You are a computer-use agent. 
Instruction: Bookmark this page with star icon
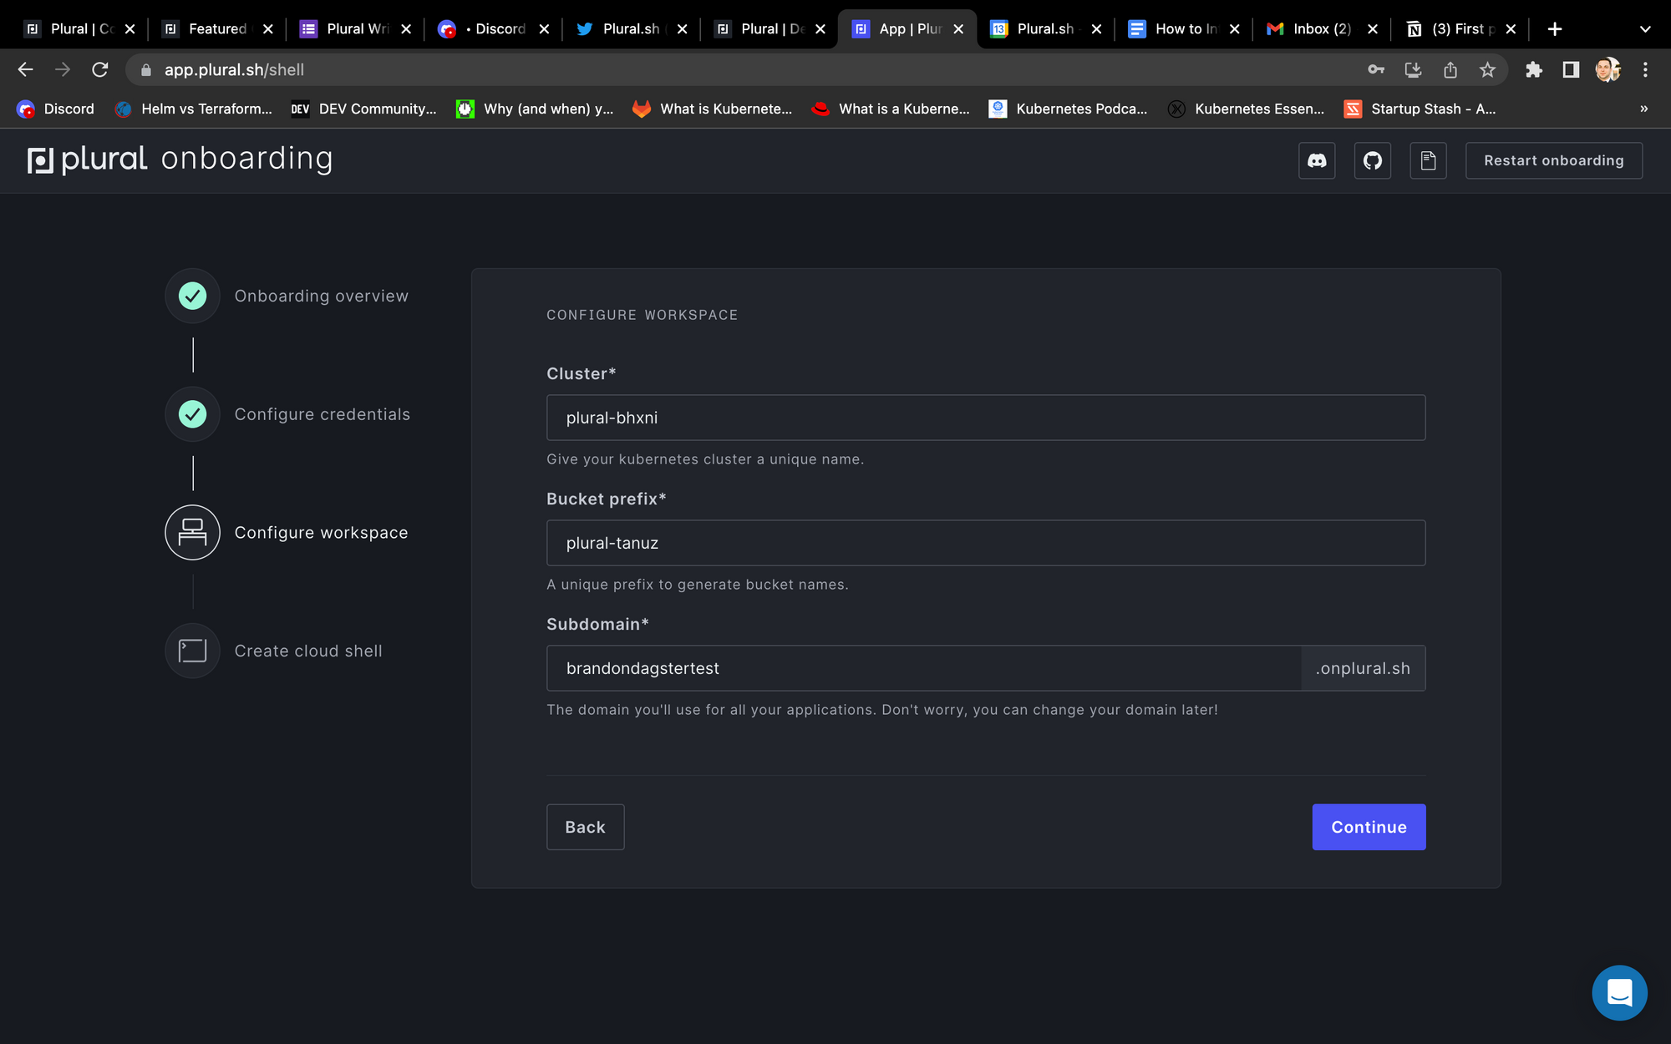(1487, 70)
